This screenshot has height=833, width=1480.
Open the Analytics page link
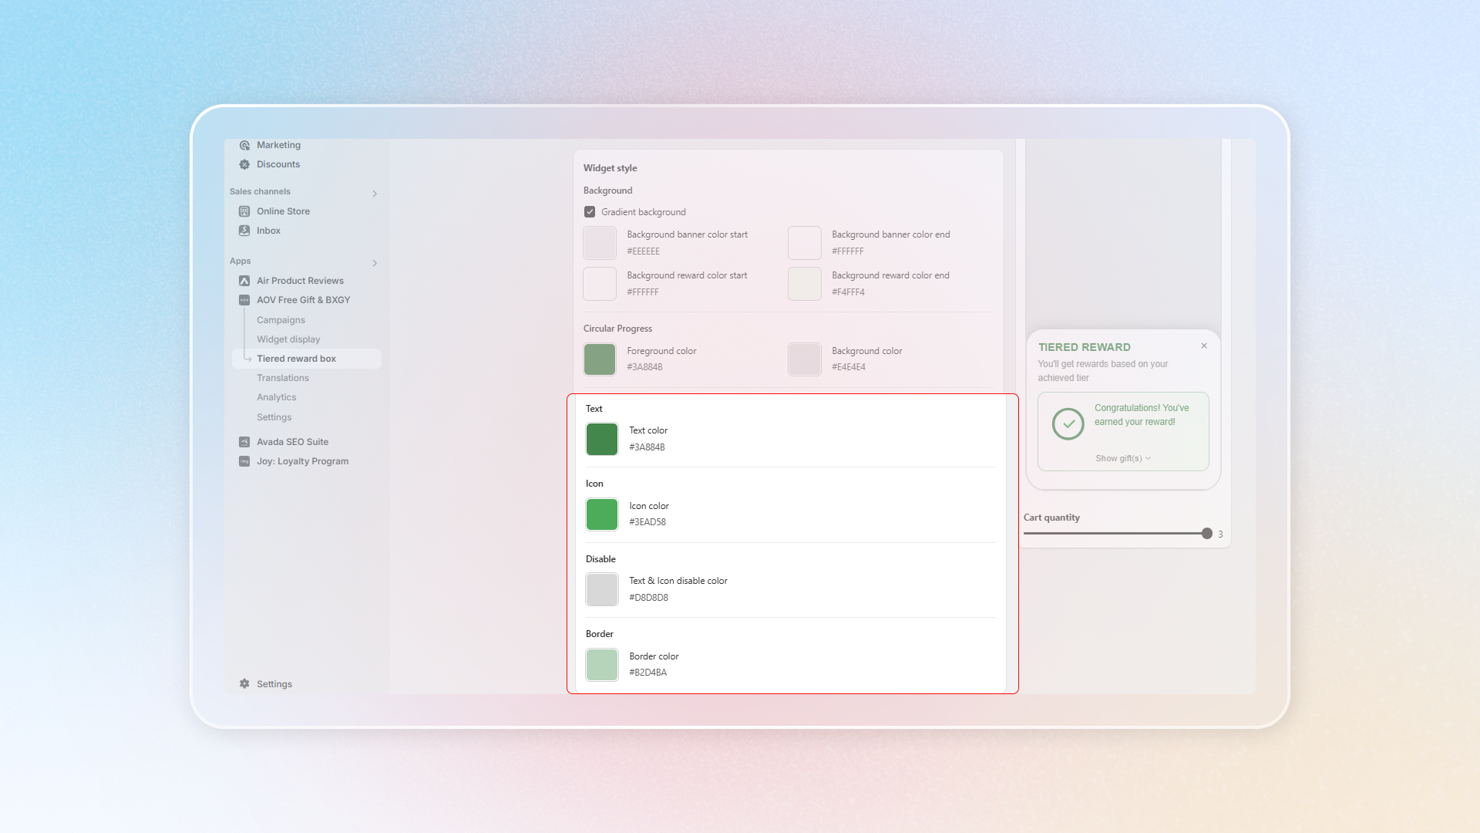click(276, 397)
